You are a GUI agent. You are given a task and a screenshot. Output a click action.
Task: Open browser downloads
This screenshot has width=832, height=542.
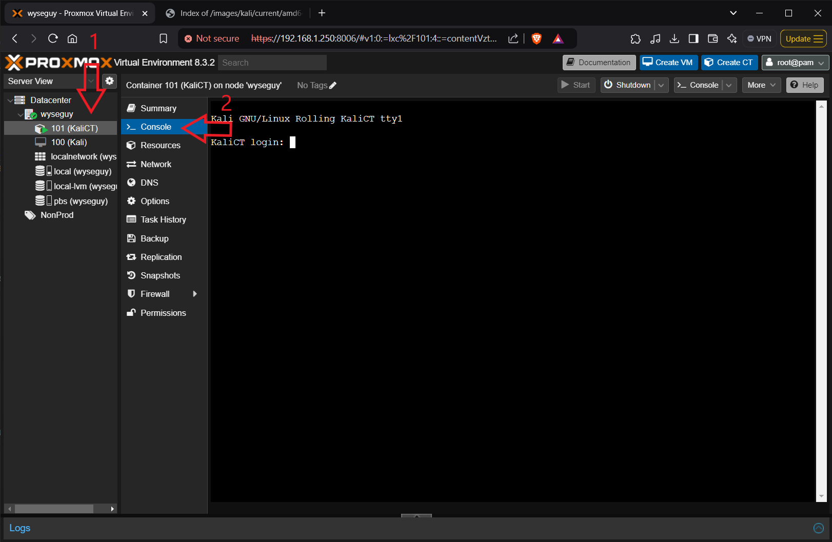[x=675, y=38]
